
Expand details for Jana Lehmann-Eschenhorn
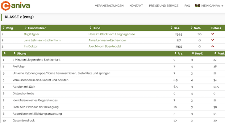click(x=213, y=40)
